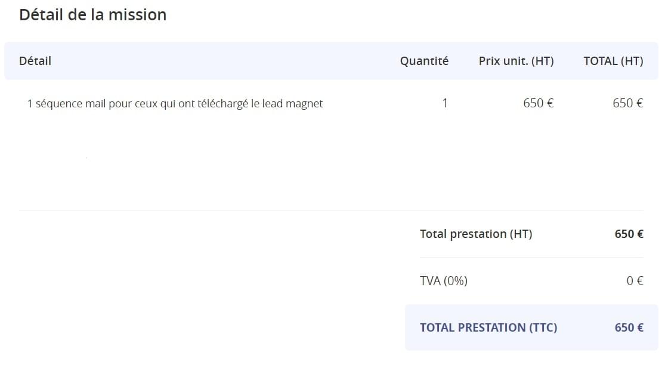Click the 0 € TVA amount
Image resolution: width=668 pixels, height=365 pixels.
635,281
